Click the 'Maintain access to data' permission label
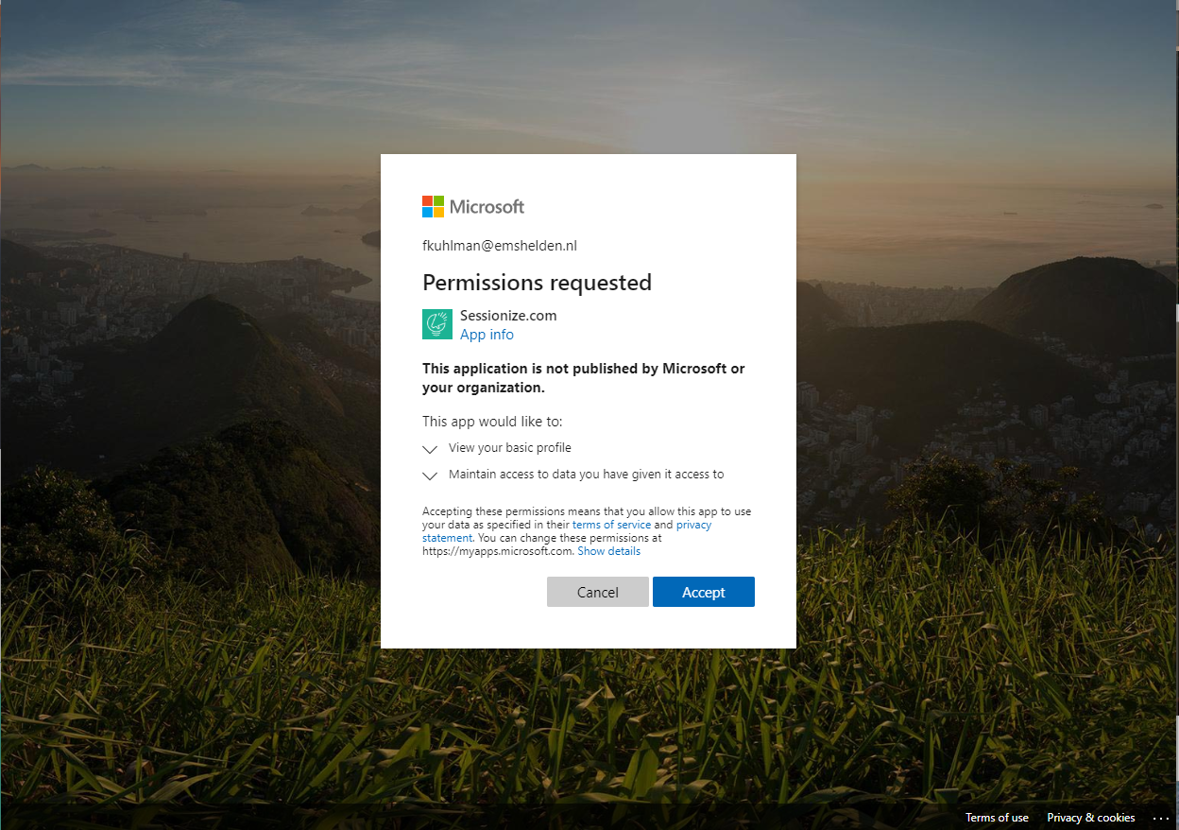The height and width of the screenshot is (830, 1179). point(587,475)
